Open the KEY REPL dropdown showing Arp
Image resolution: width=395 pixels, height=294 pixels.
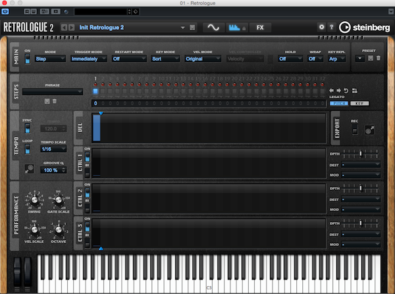(336, 59)
